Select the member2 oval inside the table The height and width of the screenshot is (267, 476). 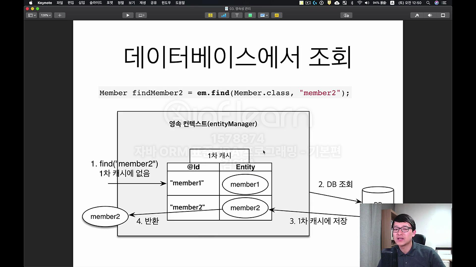pos(245,208)
